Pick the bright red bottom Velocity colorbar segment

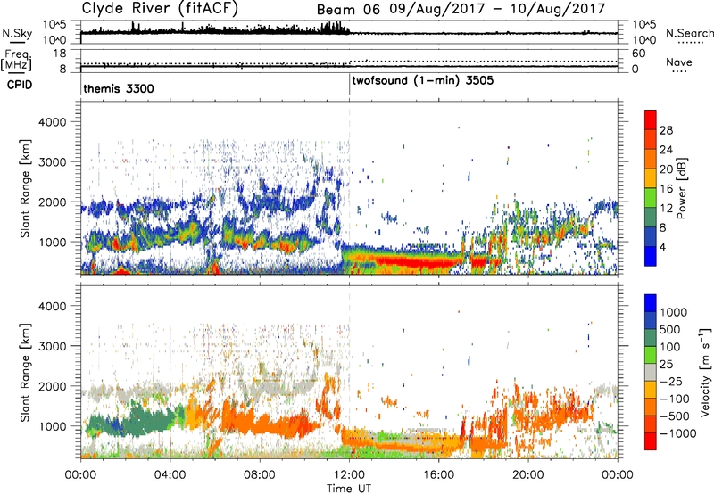click(651, 441)
